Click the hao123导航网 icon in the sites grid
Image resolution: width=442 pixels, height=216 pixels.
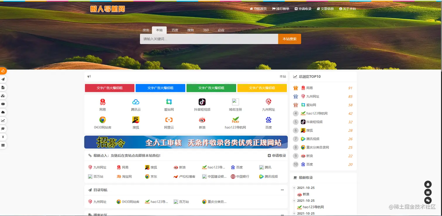tap(235, 120)
